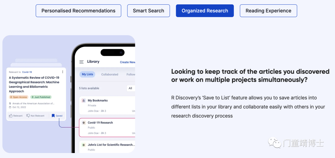Open the All filter dropdown
The image size is (335, 158).
131,88
